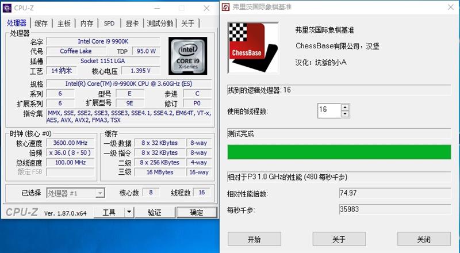Click the revision value P0
This screenshot has width=460, height=253.
(197, 103)
